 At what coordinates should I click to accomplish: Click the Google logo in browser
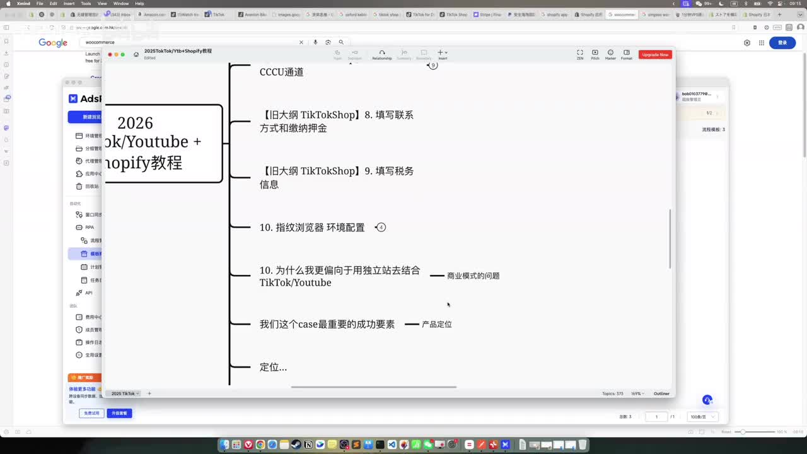(x=53, y=42)
